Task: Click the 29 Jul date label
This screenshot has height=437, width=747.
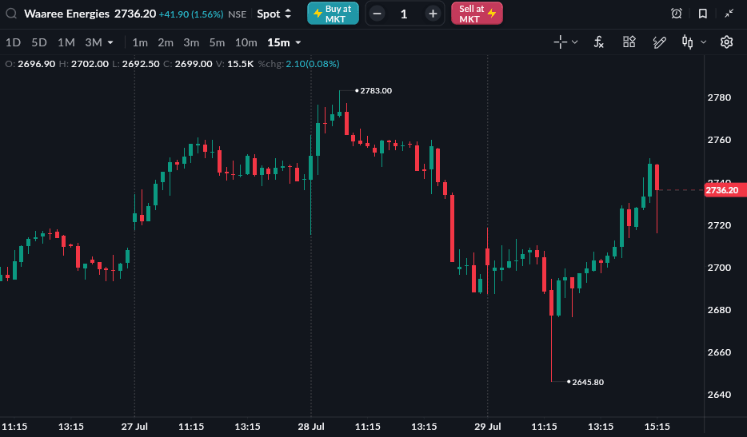Action: click(487, 427)
